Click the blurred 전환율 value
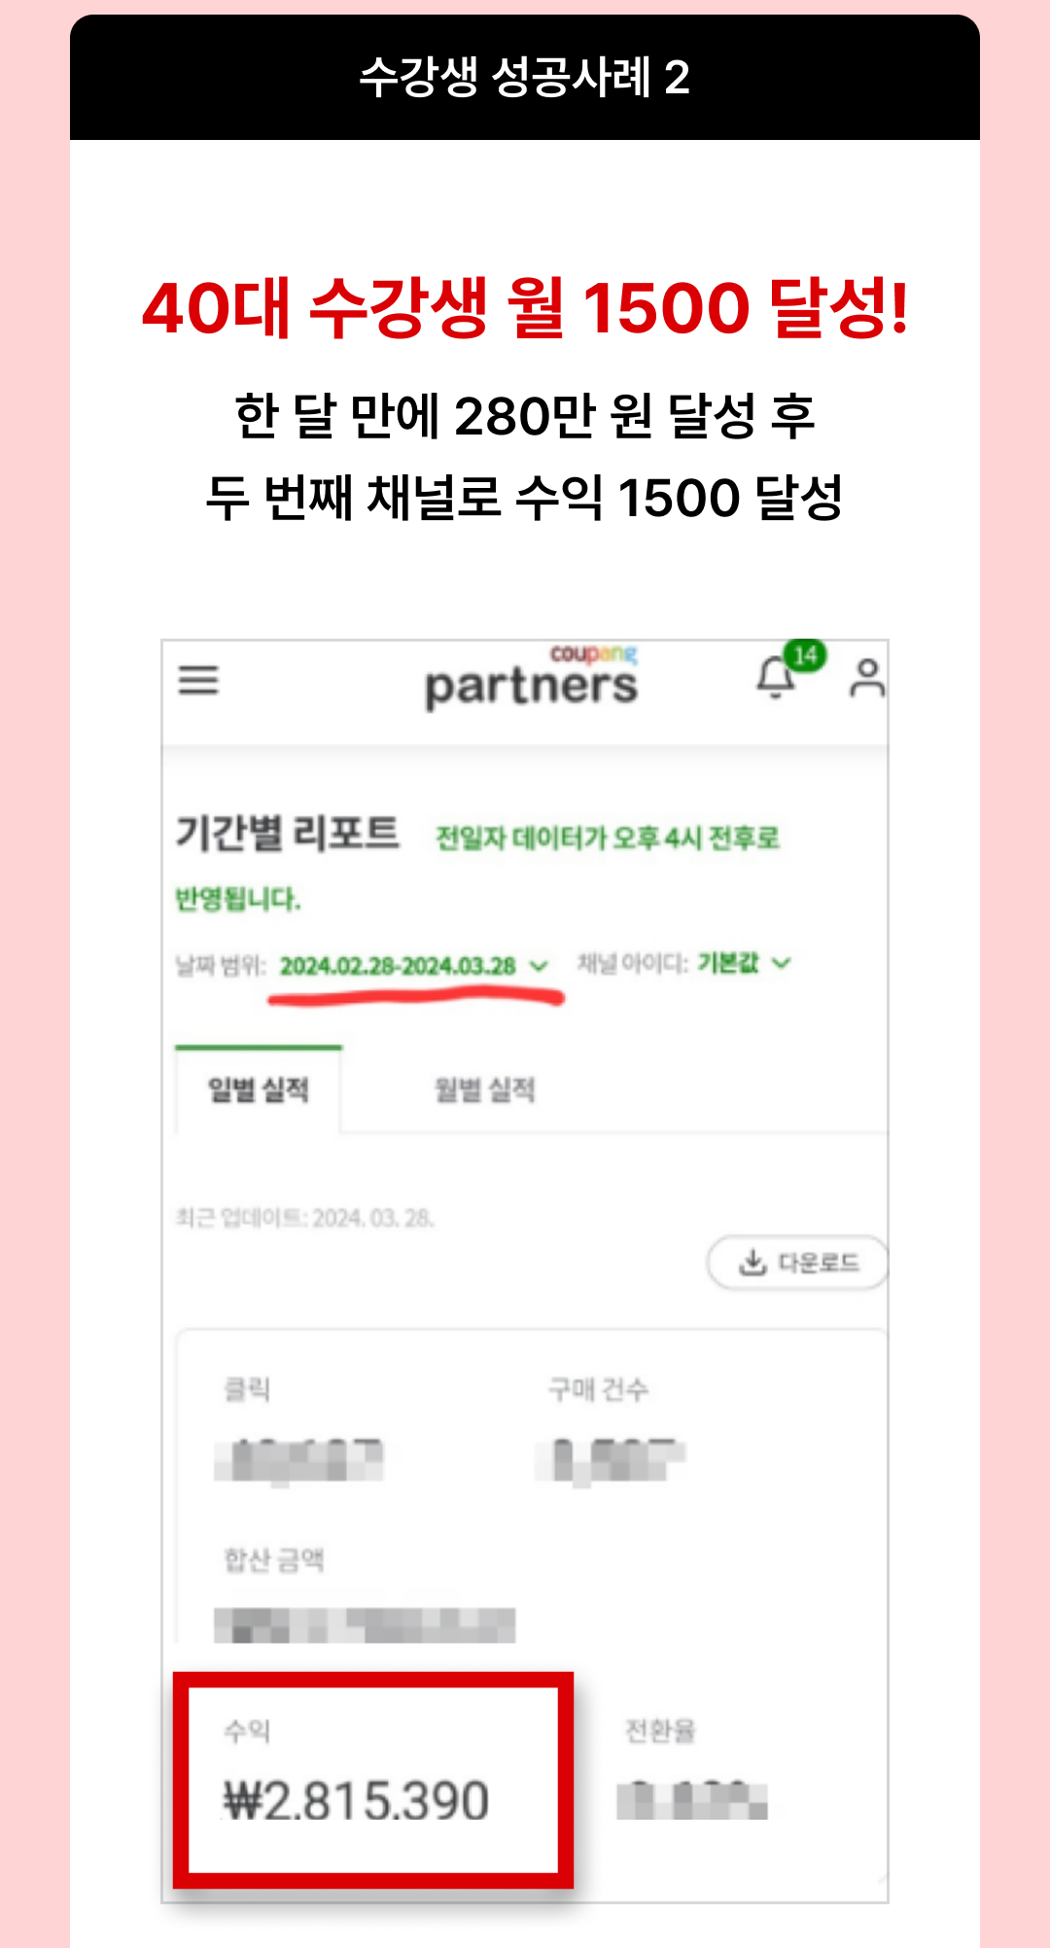The width and height of the screenshot is (1050, 1948). pyautogui.click(x=692, y=1799)
